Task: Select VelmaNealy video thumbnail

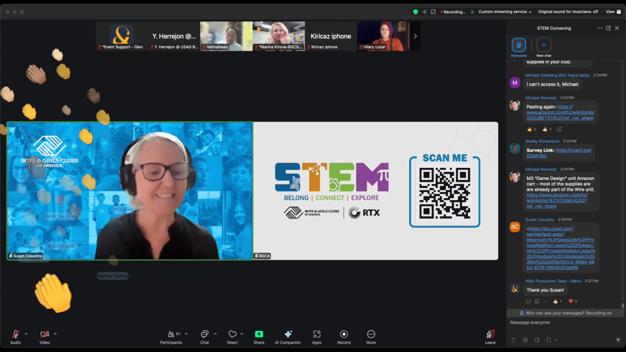Action: point(226,36)
